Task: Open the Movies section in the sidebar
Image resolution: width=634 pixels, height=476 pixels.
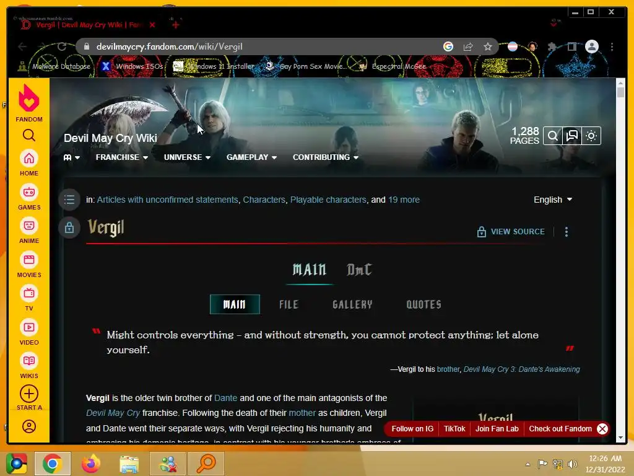Action: [28, 264]
